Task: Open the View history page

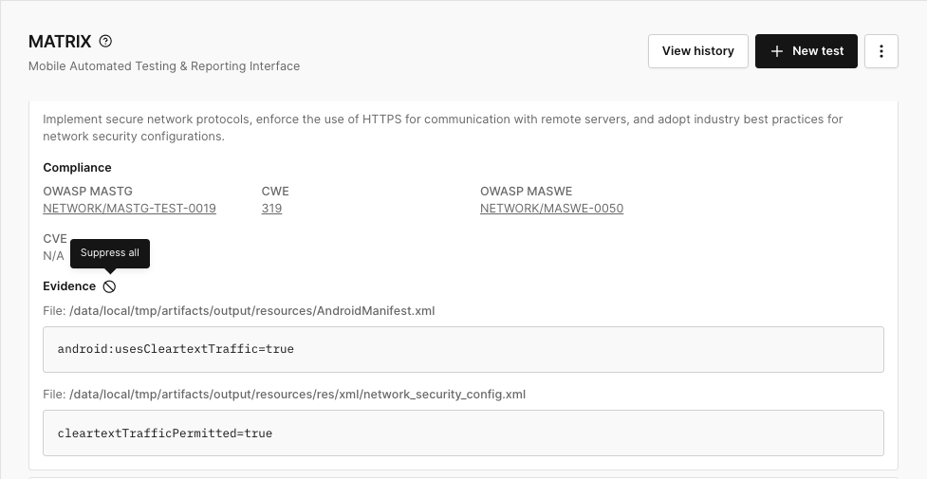Action: [698, 51]
